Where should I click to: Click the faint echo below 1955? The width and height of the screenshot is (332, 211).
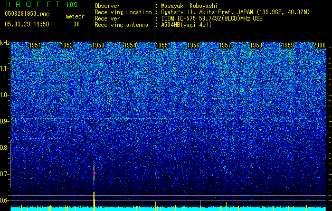(155, 174)
